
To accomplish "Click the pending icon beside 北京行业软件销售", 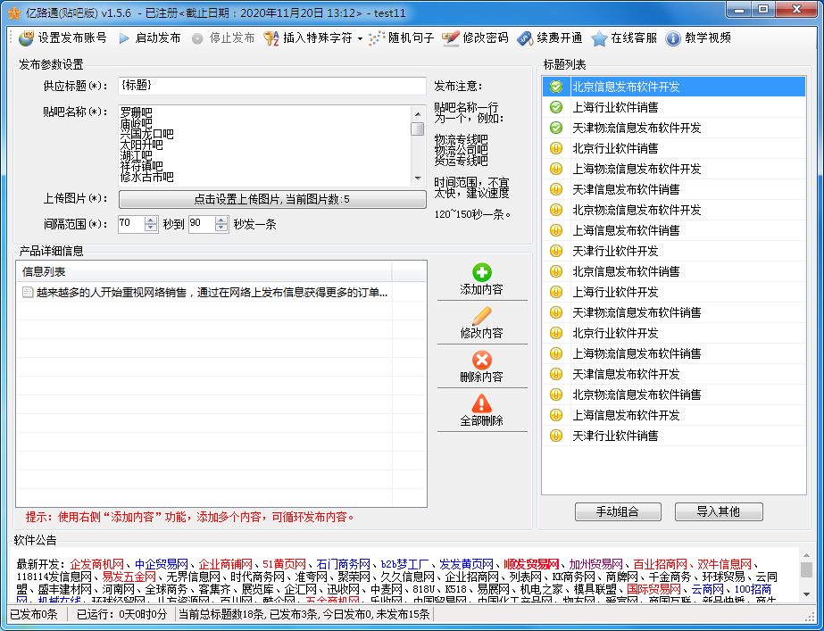I will coord(556,148).
